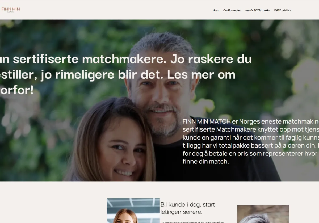This screenshot has height=223, width=319.
Task: Open the Hjem menu item
Action: [x=216, y=10]
